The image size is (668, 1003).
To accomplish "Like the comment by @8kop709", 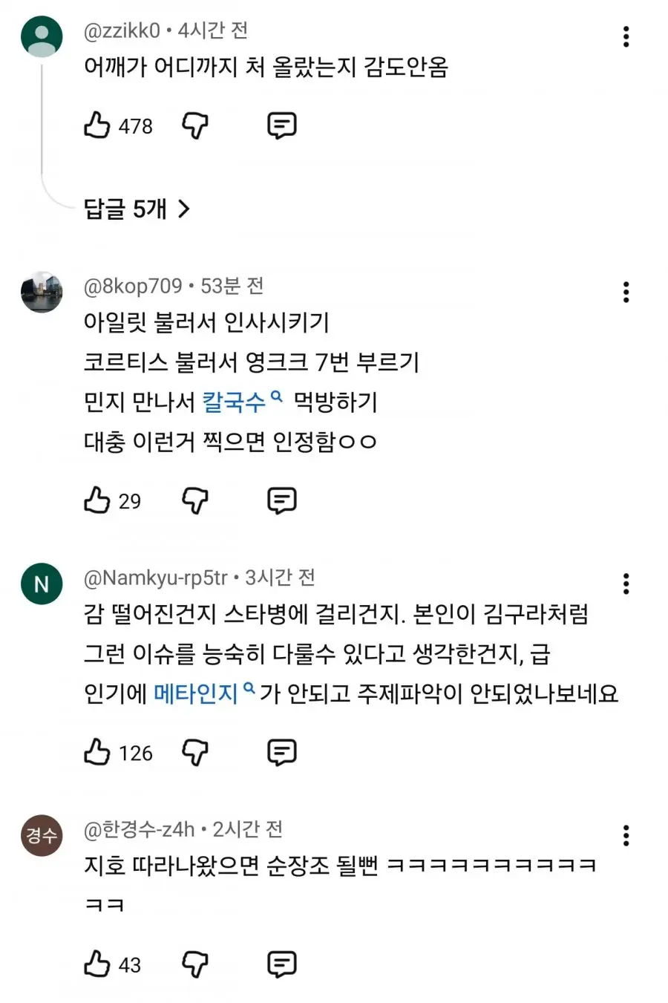I will [96, 500].
